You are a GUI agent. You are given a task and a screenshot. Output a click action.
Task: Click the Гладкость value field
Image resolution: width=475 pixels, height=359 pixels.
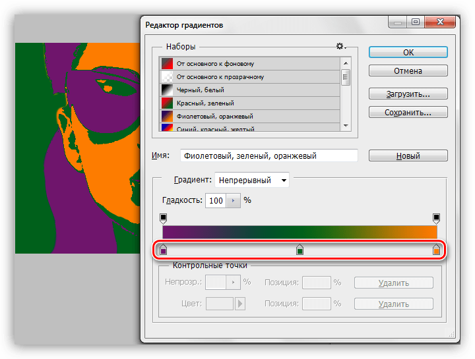click(x=216, y=200)
